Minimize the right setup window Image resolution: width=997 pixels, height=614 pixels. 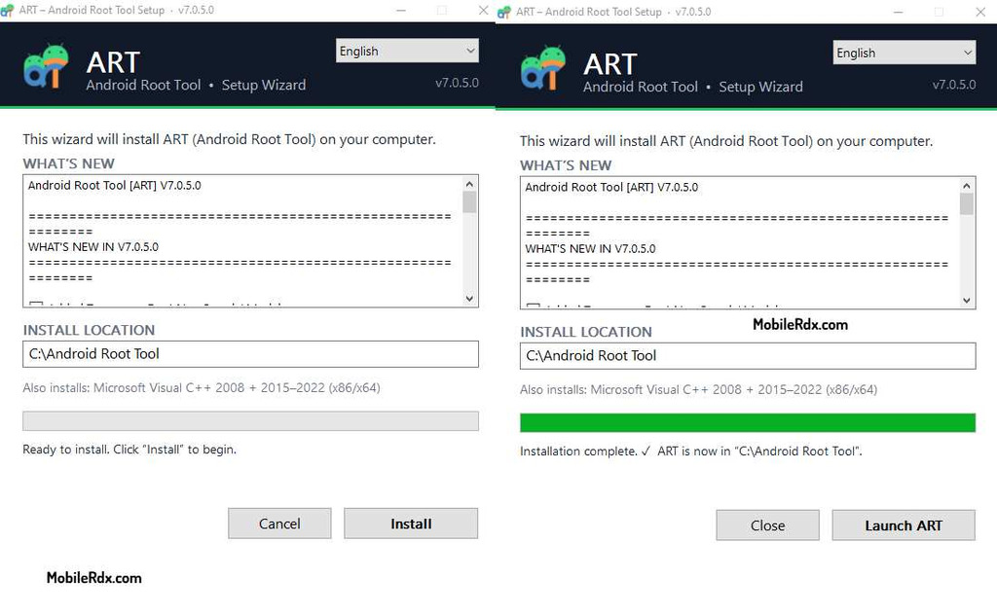pos(899,12)
